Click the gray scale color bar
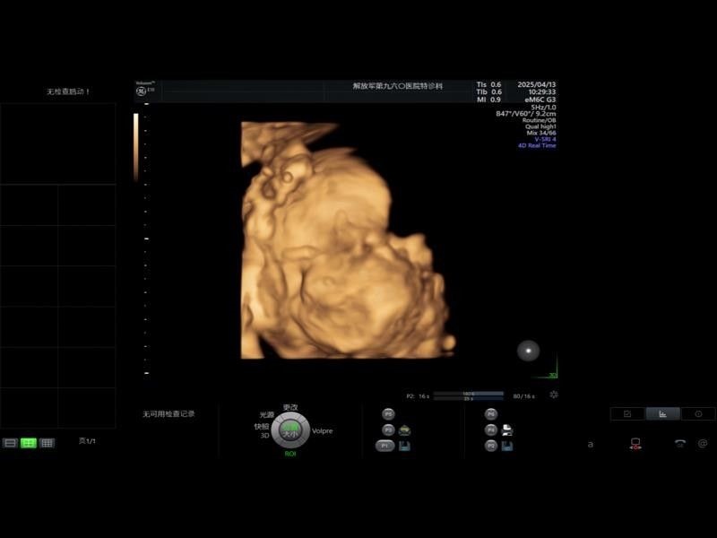Viewport: 717px width, 538px height. [136, 147]
